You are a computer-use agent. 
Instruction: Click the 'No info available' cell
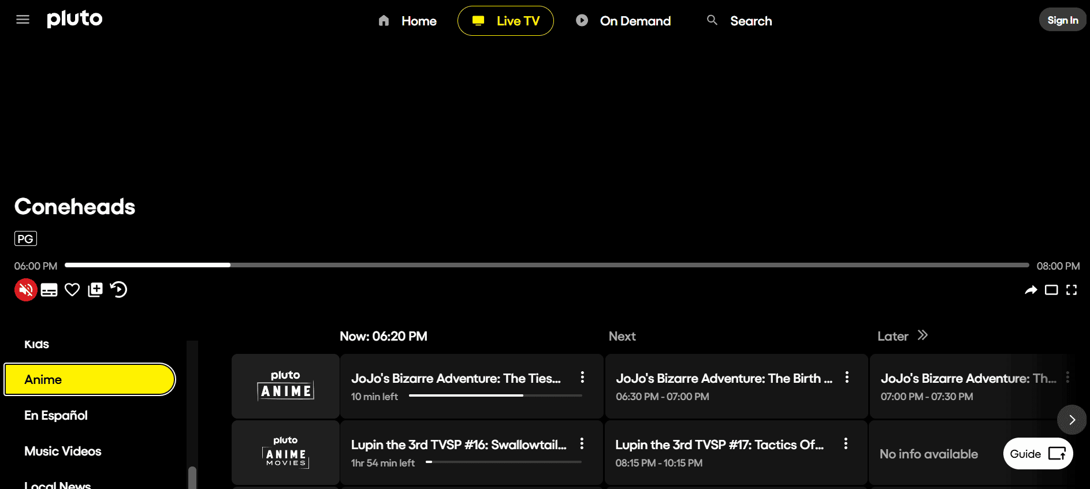point(929,454)
